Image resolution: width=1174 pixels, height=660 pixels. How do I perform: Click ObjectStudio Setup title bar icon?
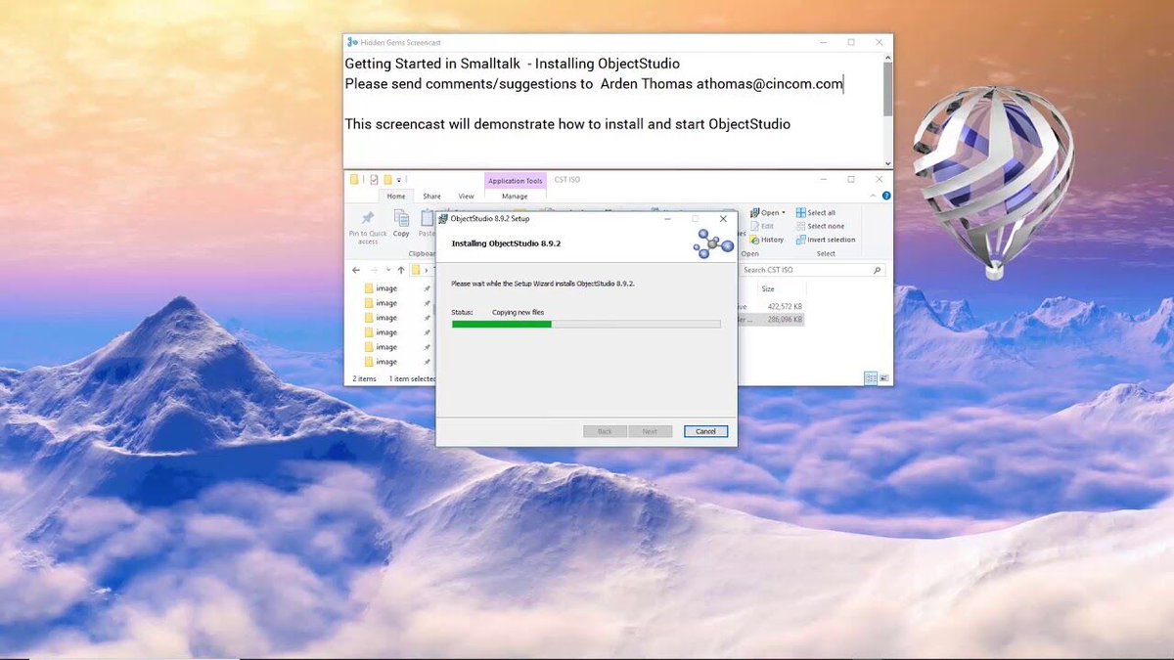click(x=444, y=218)
